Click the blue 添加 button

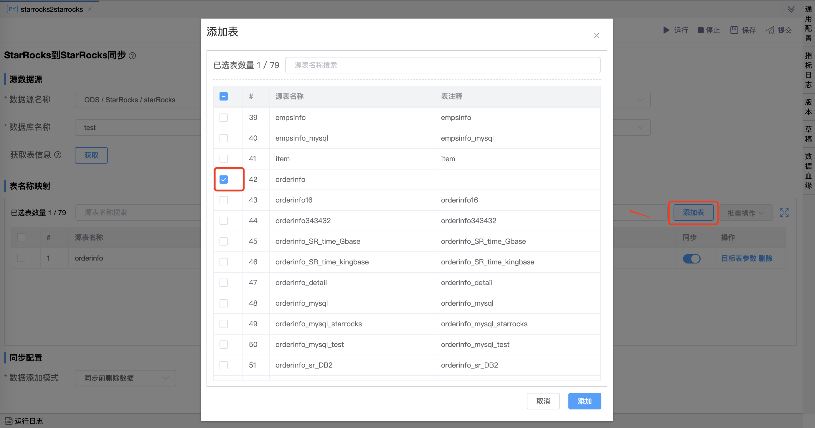[x=584, y=401]
